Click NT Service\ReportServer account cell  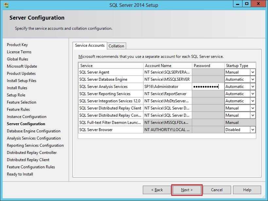(x=168, y=94)
